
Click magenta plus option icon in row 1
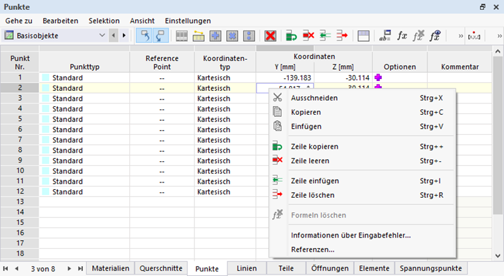[x=378, y=78]
